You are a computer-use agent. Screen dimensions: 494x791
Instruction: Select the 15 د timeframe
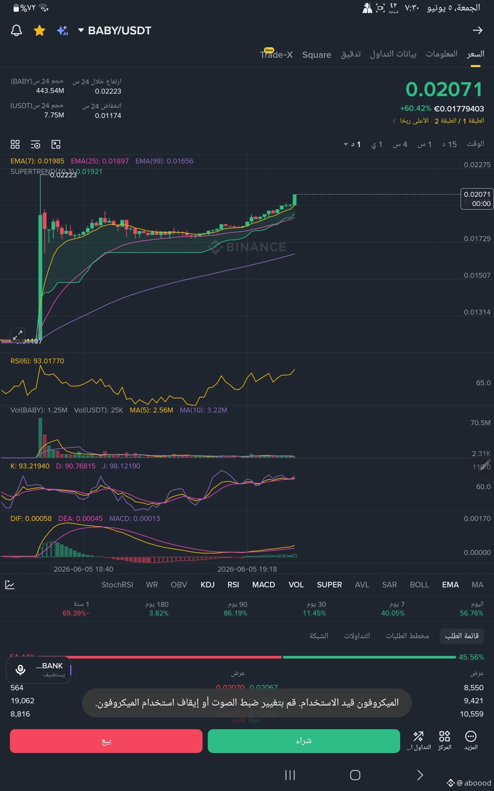[449, 144]
